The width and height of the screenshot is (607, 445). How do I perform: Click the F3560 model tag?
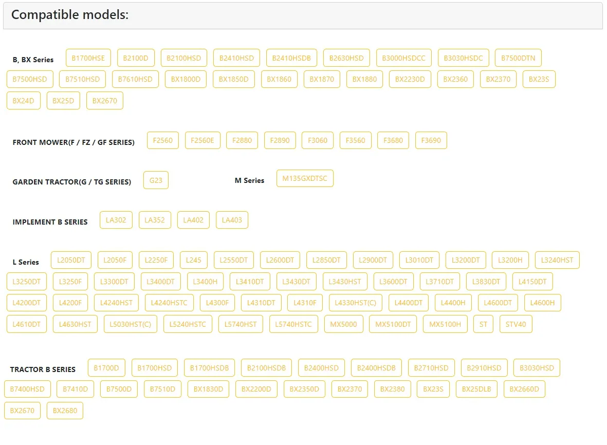355,140
